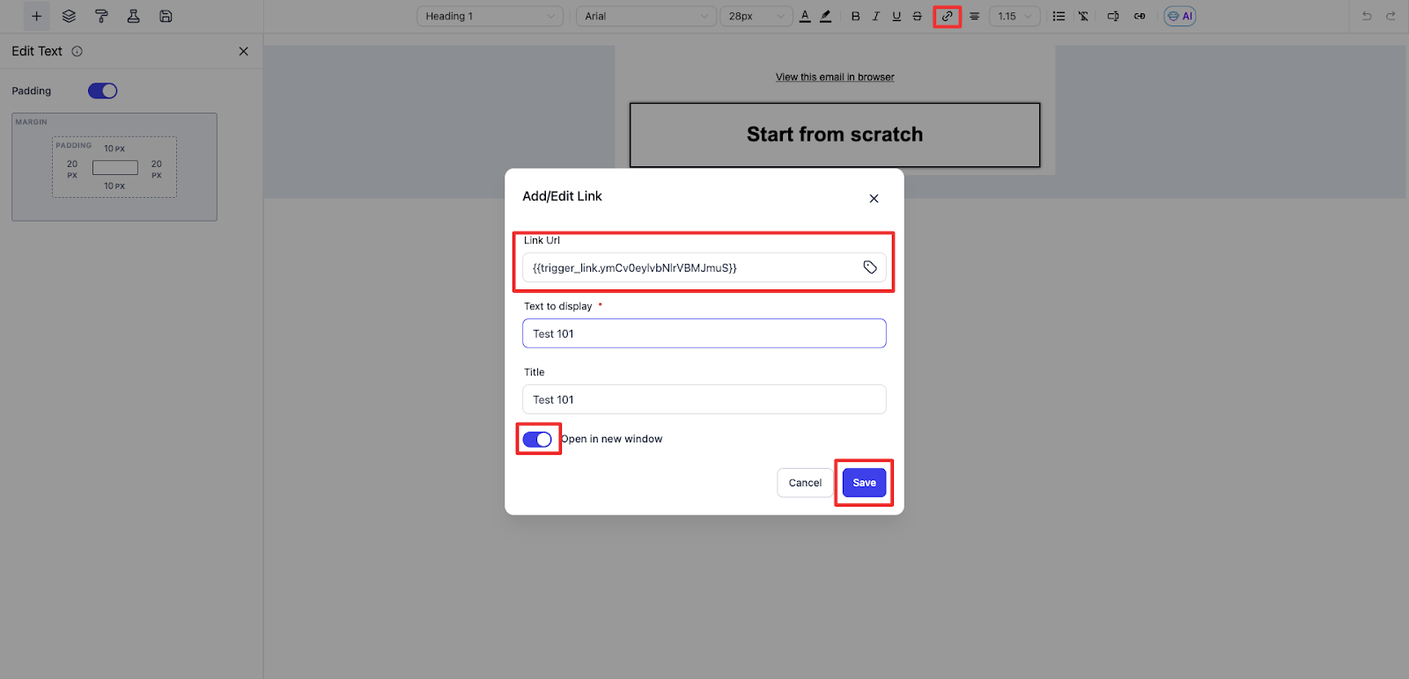
Task: Click the highlight color marker icon
Action: coord(825,16)
